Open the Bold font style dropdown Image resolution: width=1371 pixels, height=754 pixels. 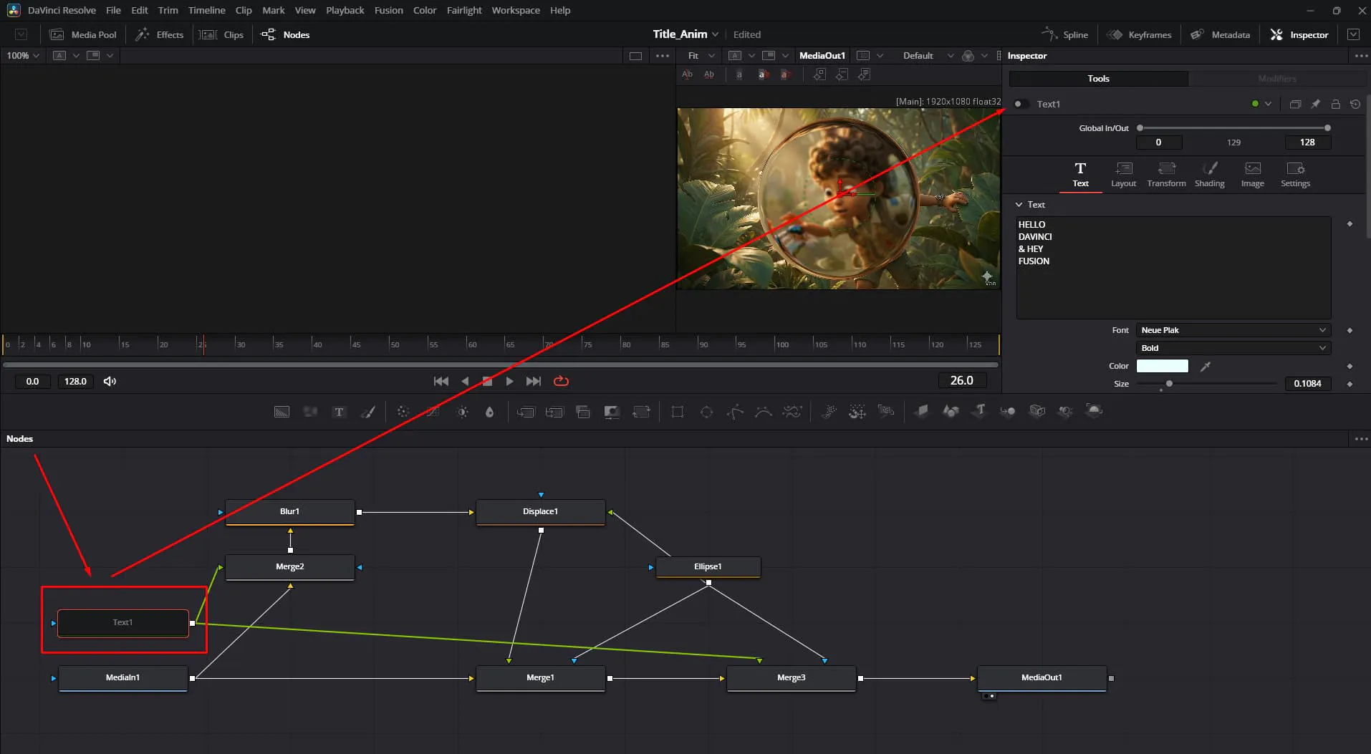click(1233, 348)
